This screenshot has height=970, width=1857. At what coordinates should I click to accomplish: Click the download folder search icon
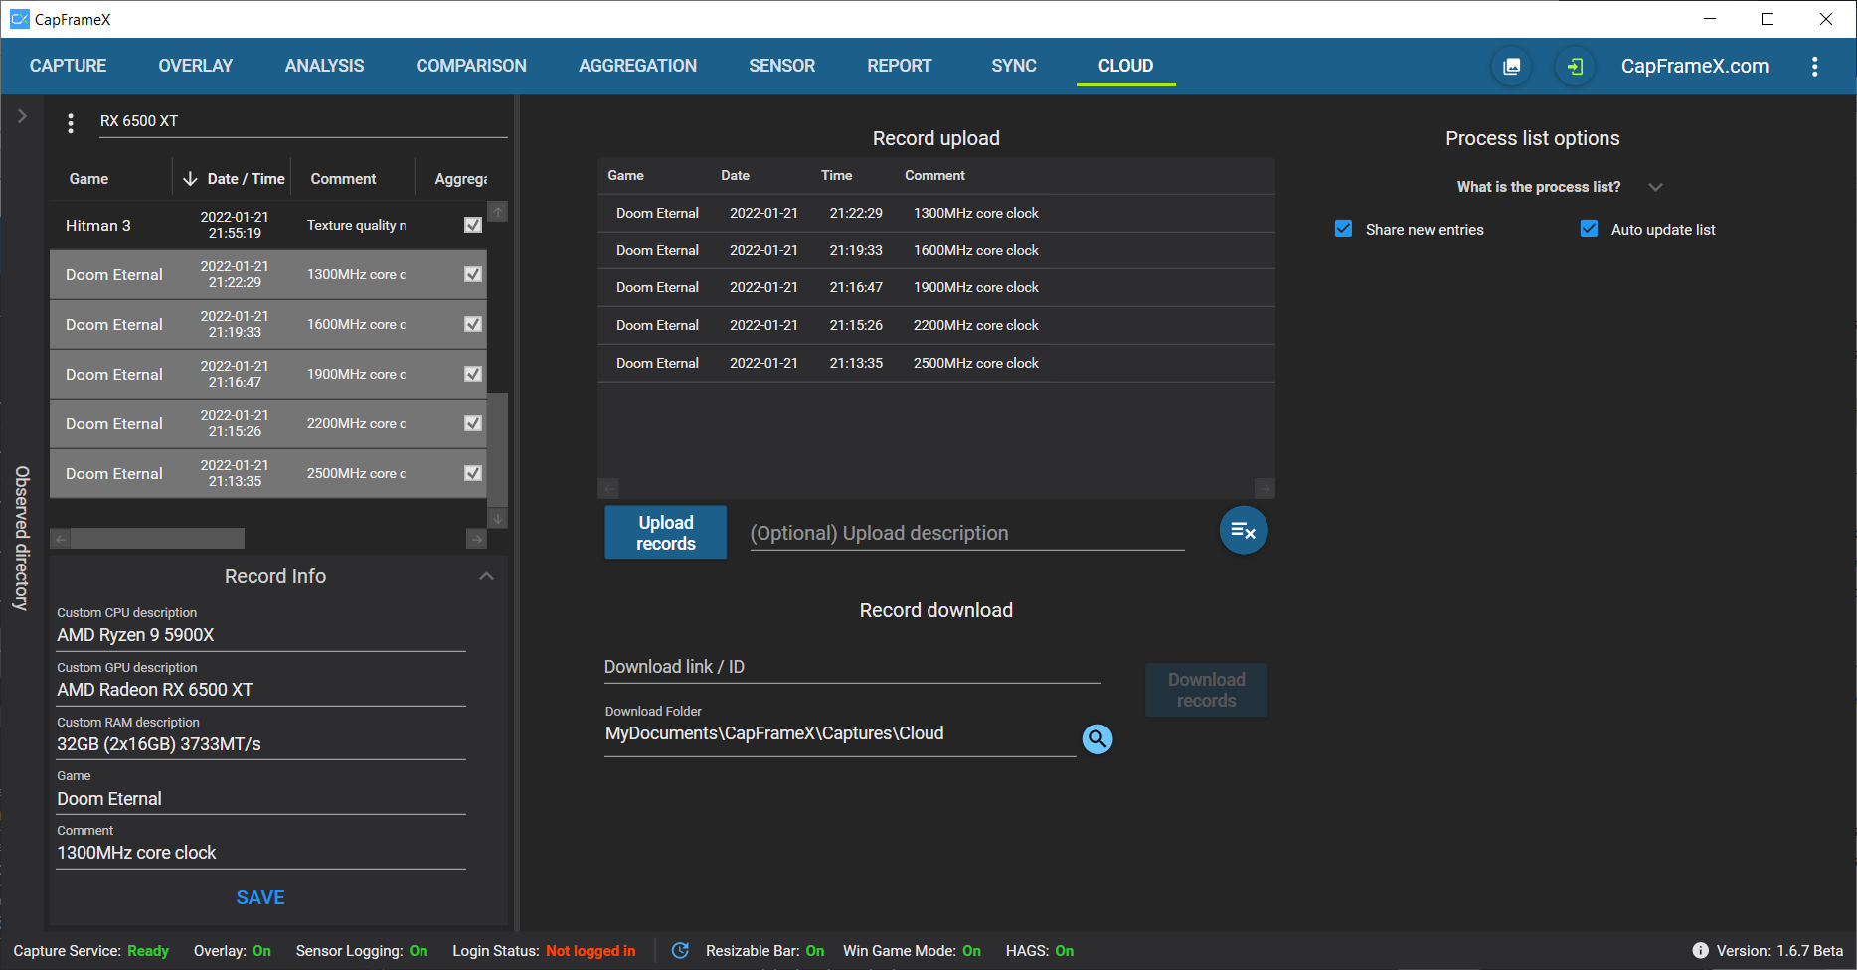tap(1097, 738)
